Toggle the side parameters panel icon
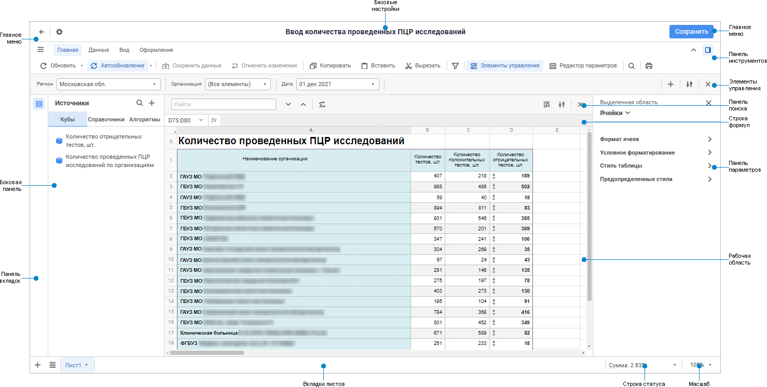The image size is (767, 387). (707, 50)
